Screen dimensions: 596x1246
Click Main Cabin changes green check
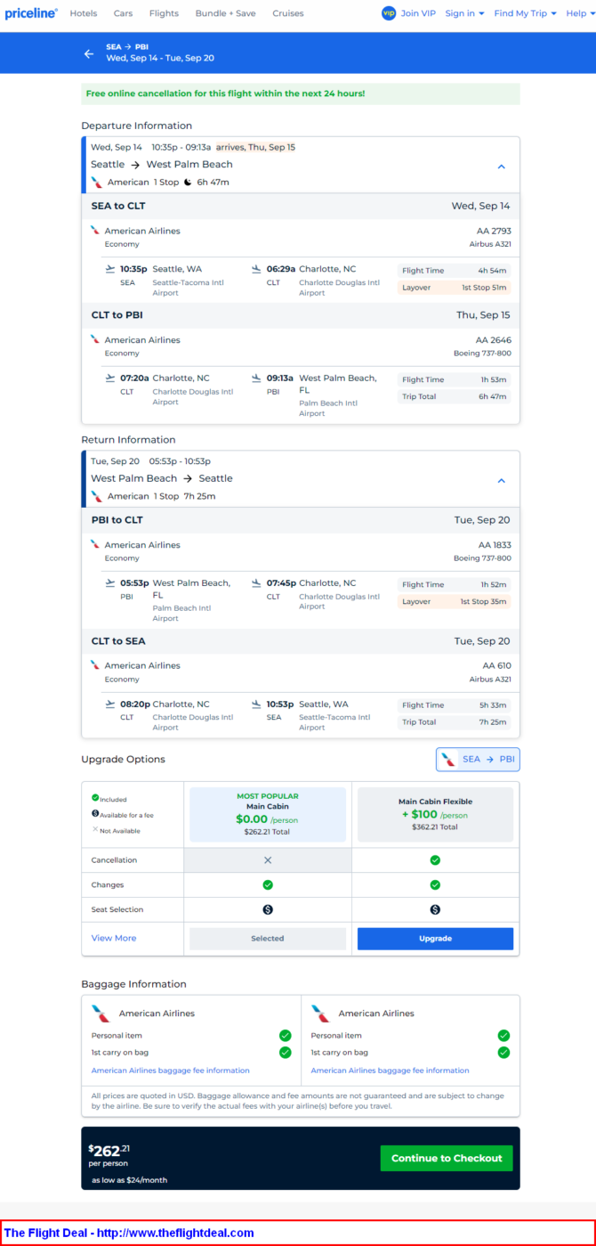pyautogui.click(x=268, y=885)
